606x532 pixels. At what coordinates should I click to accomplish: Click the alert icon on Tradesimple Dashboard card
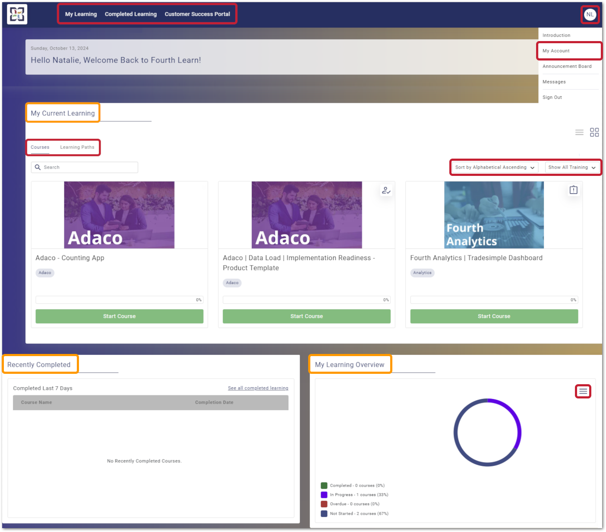(x=573, y=190)
